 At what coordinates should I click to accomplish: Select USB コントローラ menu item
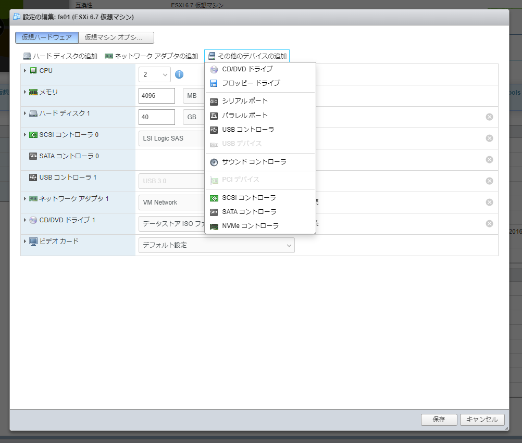[260, 130]
